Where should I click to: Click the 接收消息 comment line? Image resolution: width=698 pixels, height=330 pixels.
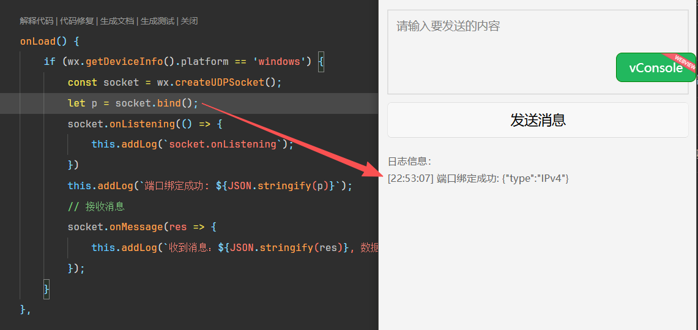[95, 207]
